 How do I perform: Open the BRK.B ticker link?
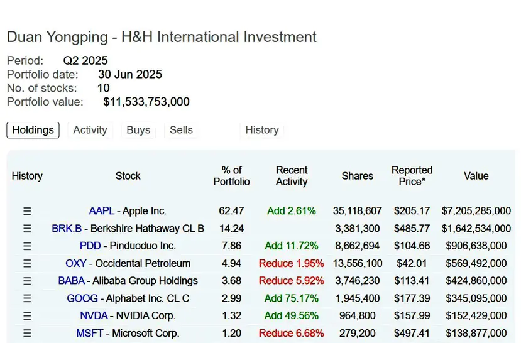67,229
